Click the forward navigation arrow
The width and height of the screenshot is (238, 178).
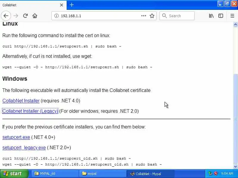coord(16,16)
